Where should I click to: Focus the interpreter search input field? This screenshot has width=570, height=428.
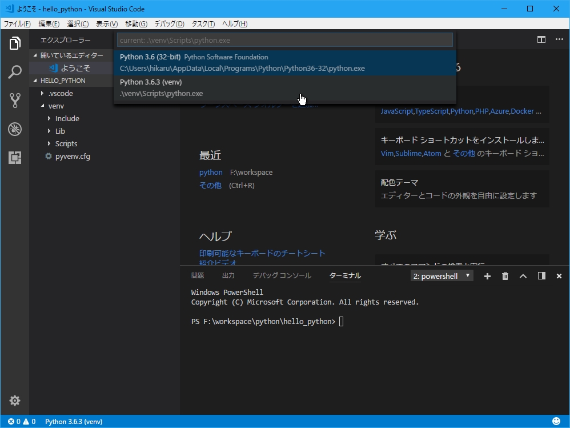285,40
